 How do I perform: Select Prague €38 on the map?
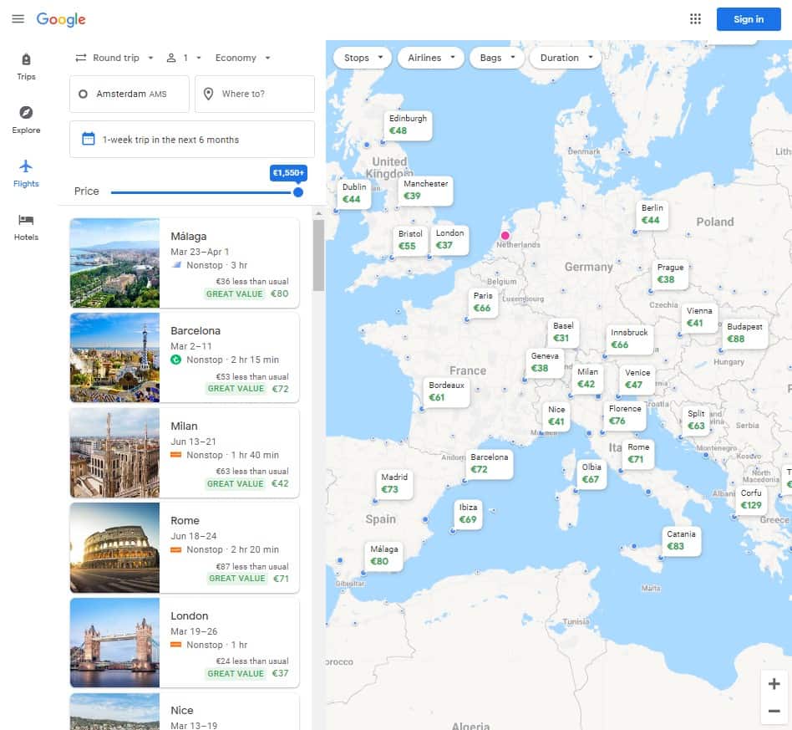tap(670, 273)
